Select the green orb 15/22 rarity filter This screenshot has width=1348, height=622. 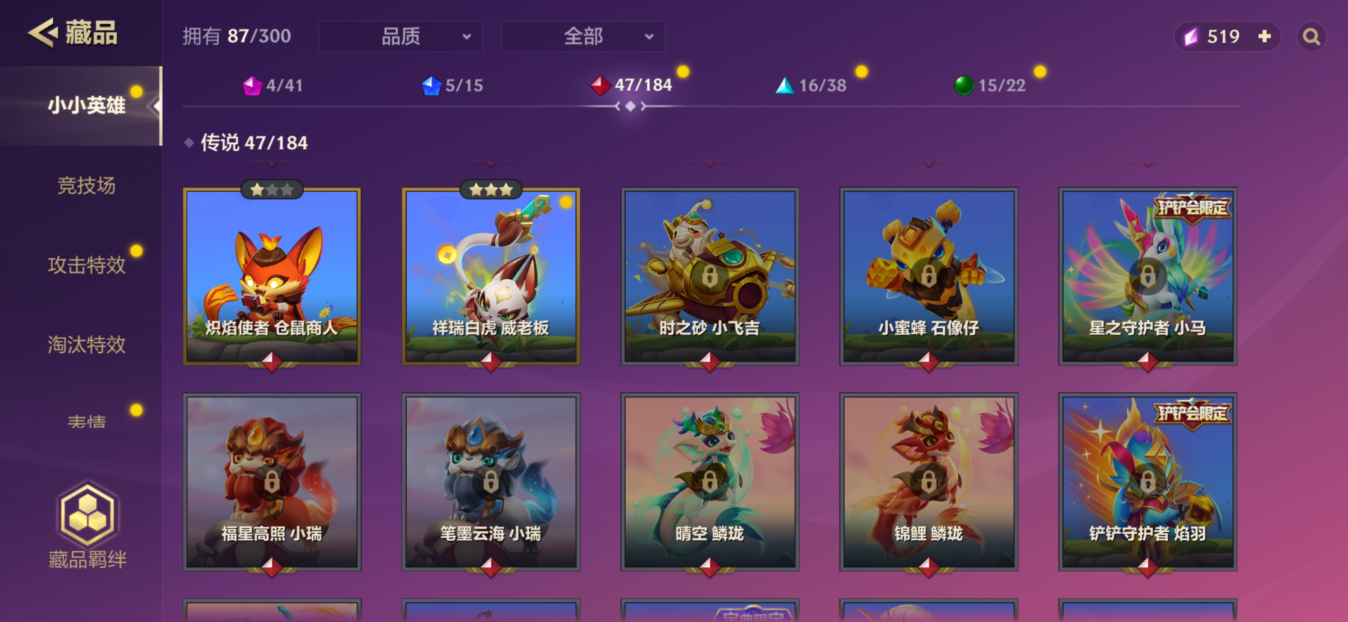(989, 85)
